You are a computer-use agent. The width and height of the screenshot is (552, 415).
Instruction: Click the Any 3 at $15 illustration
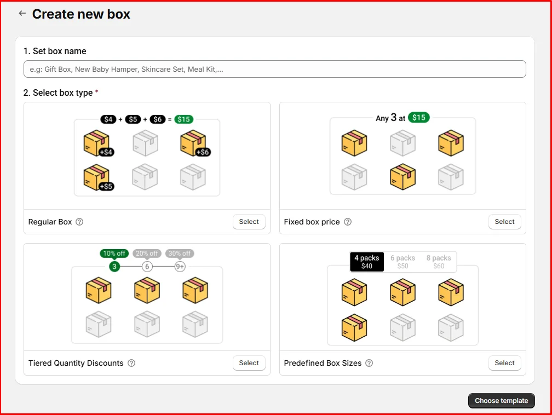[403, 153]
